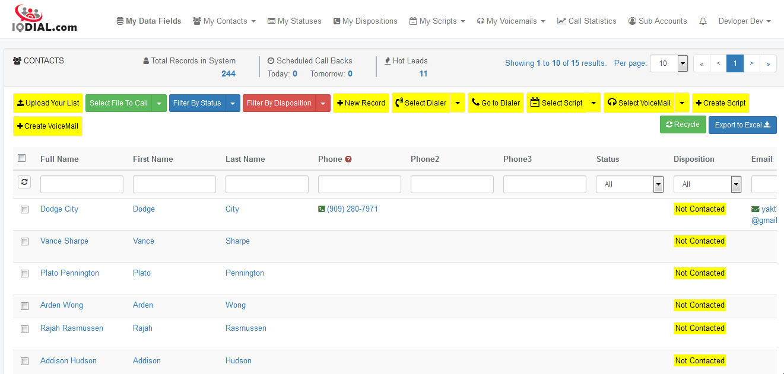Expand Select Dialer dropdown arrow

click(458, 103)
